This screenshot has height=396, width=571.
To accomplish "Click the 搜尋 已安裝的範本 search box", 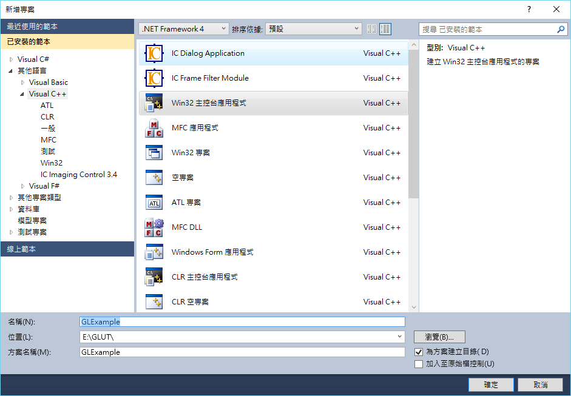I will tap(488, 30).
